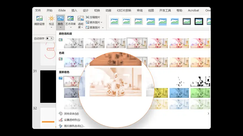Click the Transparency (透明度) icon
The image size is (243, 136).
point(80,18)
